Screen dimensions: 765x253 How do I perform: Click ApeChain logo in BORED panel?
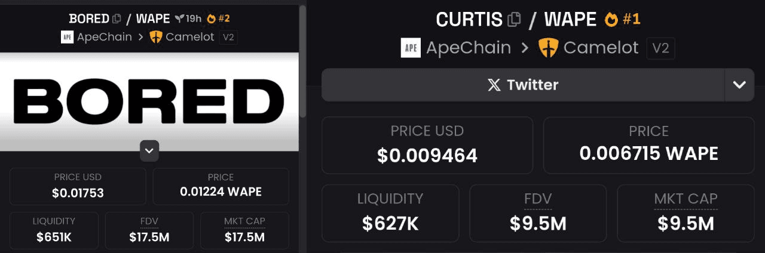[x=68, y=37]
